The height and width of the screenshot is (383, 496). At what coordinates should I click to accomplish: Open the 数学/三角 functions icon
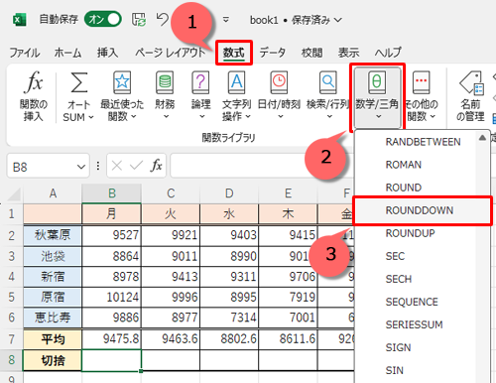(377, 82)
